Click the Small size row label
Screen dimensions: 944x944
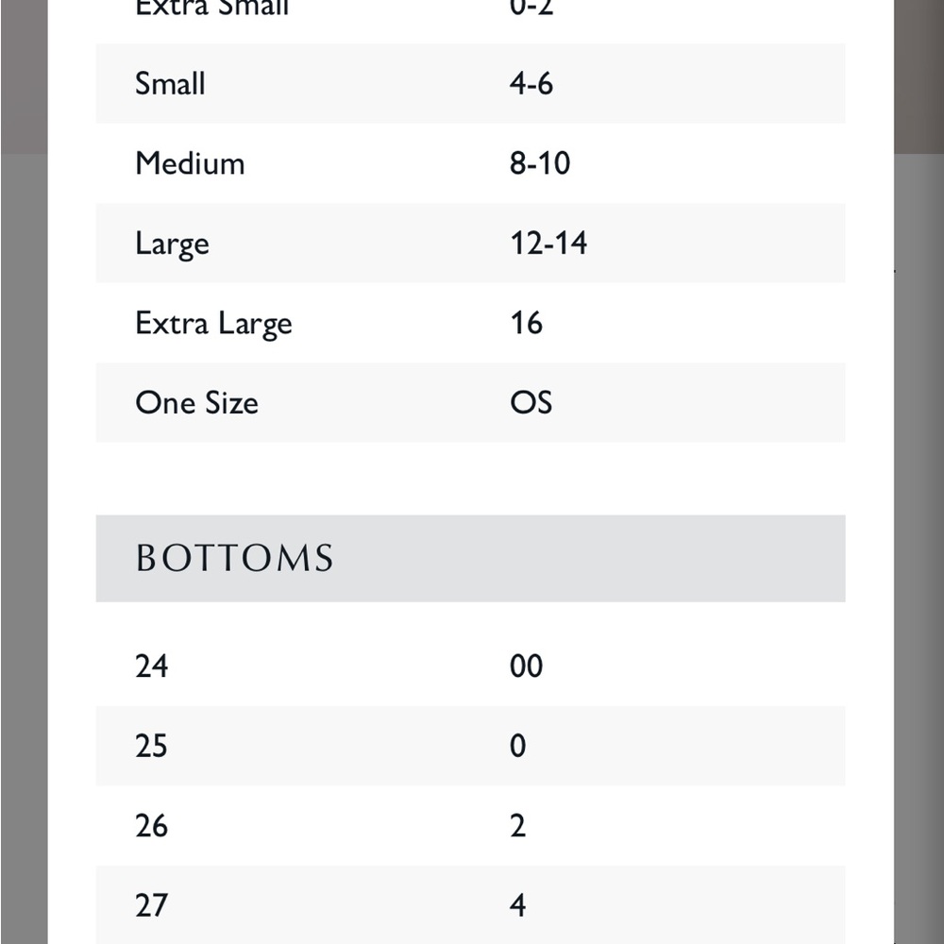[170, 83]
